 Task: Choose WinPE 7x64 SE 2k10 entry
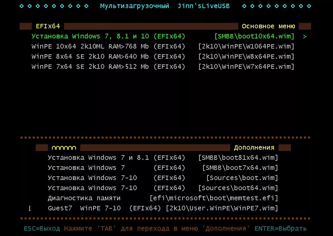pyautogui.click(x=163, y=67)
